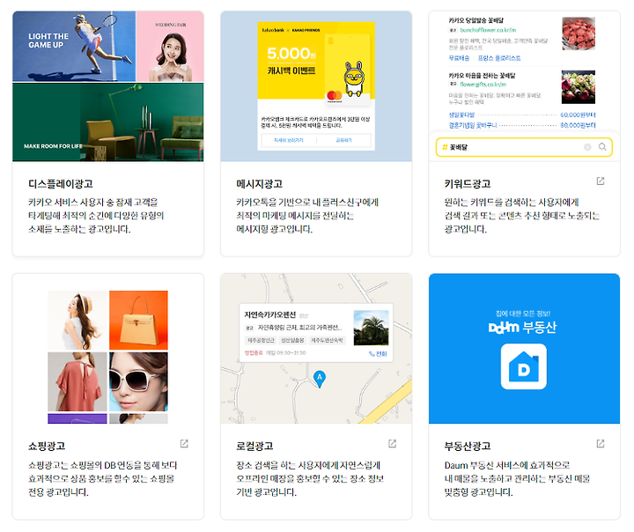The width and height of the screenshot is (634, 532).
Task: Click the 자연속카카오펜션 title in map popup
Action: [x=270, y=314]
